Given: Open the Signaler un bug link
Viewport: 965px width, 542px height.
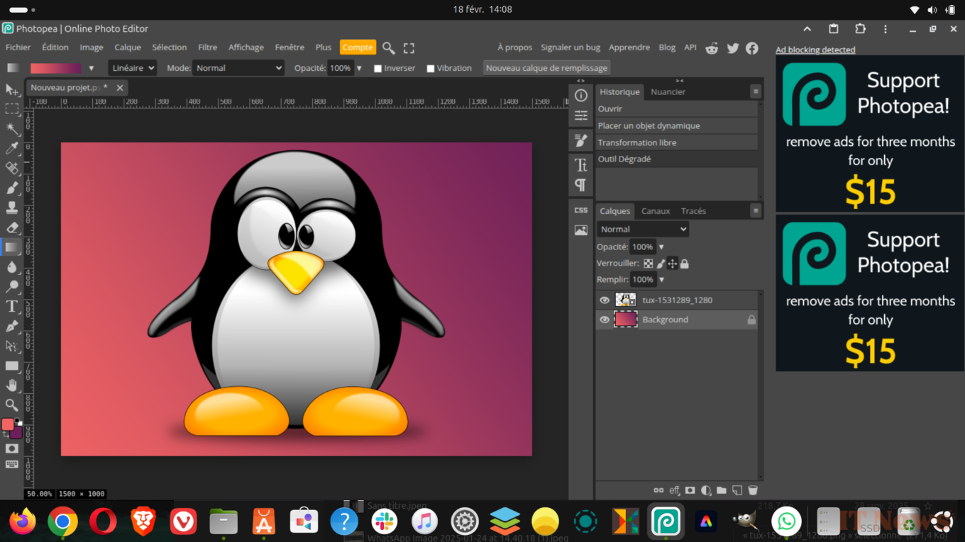Looking at the screenshot, I should point(570,47).
